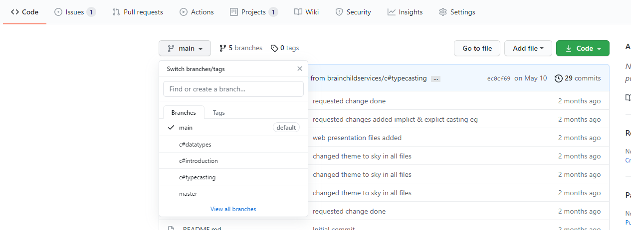Click the Issues counter badge showing 1
Viewport: 631px width, 230px height.
(x=91, y=12)
